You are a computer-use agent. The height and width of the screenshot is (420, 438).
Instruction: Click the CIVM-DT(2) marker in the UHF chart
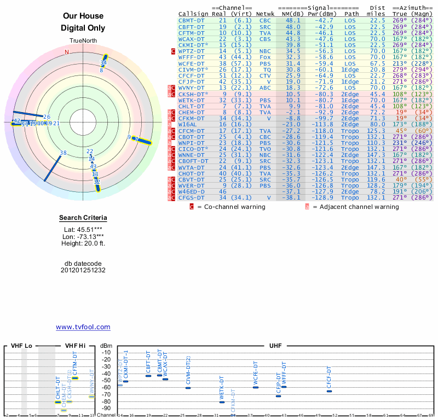coord(188,388)
